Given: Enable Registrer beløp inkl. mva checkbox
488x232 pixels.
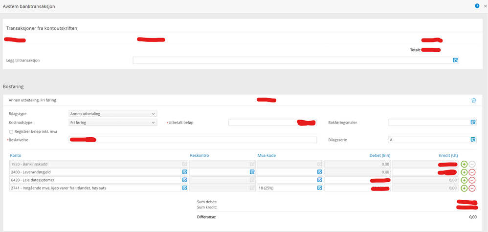Looking at the screenshot, I should [12, 131].
